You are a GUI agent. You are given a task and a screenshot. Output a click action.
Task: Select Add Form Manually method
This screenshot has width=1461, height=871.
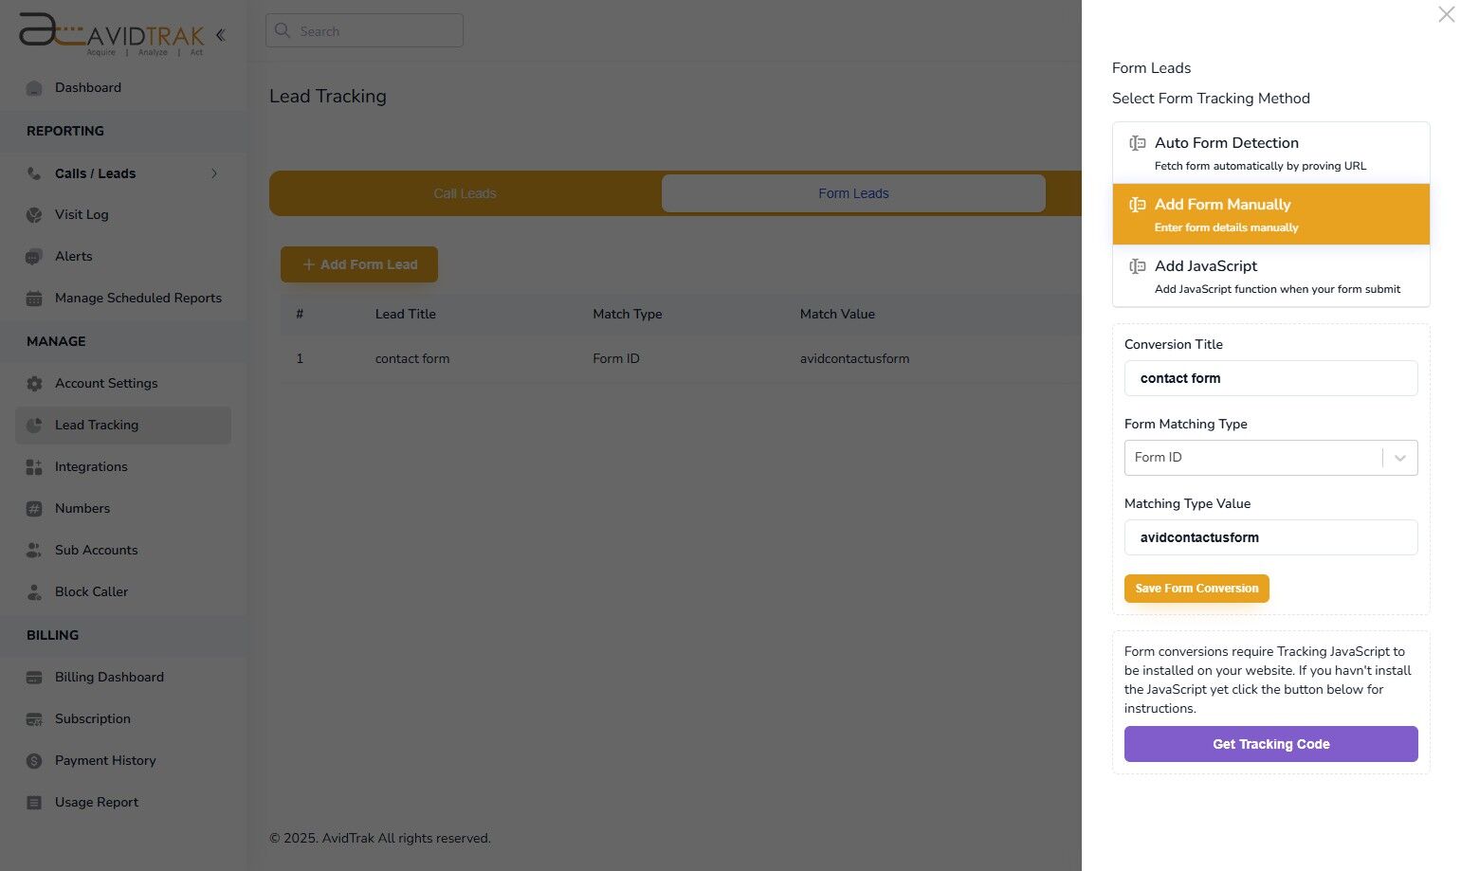click(x=1270, y=214)
